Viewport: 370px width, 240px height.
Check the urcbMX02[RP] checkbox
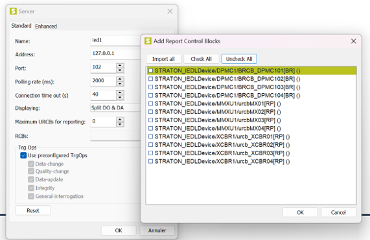tap(150, 112)
